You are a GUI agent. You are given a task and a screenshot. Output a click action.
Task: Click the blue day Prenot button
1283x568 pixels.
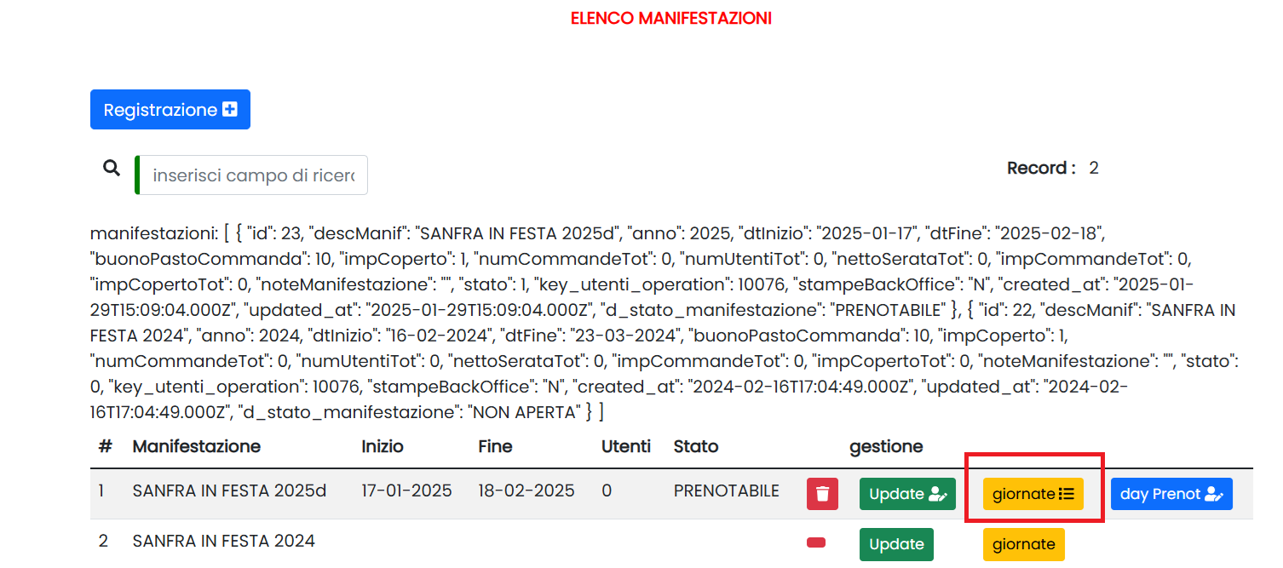click(x=1171, y=494)
